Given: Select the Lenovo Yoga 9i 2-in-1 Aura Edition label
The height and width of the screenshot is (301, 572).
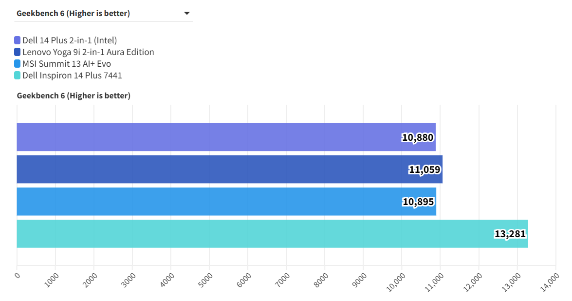Looking at the screenshot, I should [x=88, y=52].
